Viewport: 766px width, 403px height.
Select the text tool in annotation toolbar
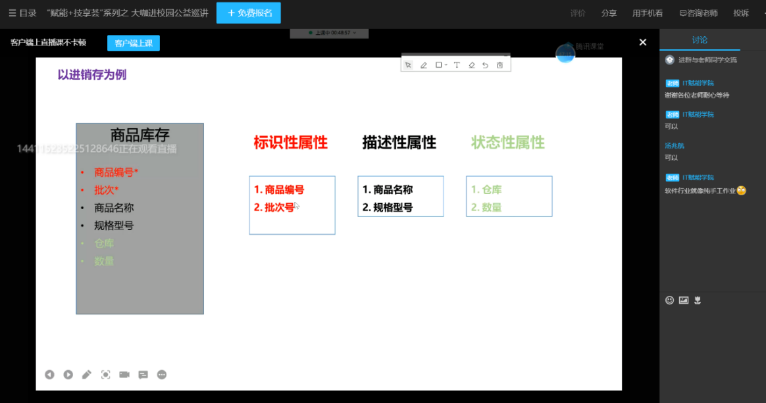(457, 65)
